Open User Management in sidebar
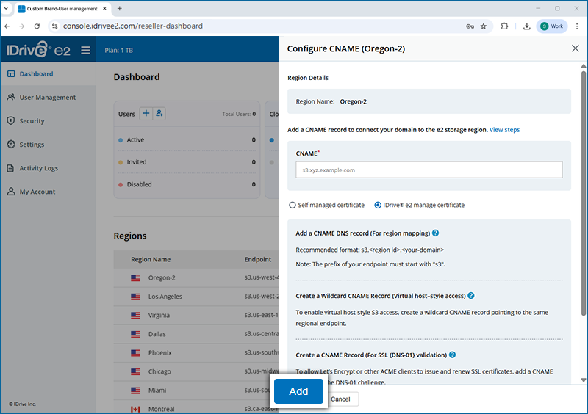The height and width of the screenshot is (414, 588). (x=48, y=98)
